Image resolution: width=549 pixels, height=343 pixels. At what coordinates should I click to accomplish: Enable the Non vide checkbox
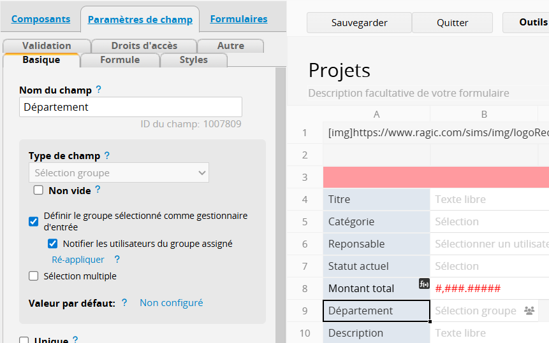pyautogui.click(x=38, y=190)
